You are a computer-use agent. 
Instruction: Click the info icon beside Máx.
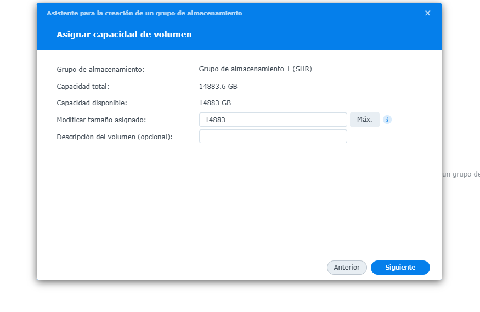(387, 120)
